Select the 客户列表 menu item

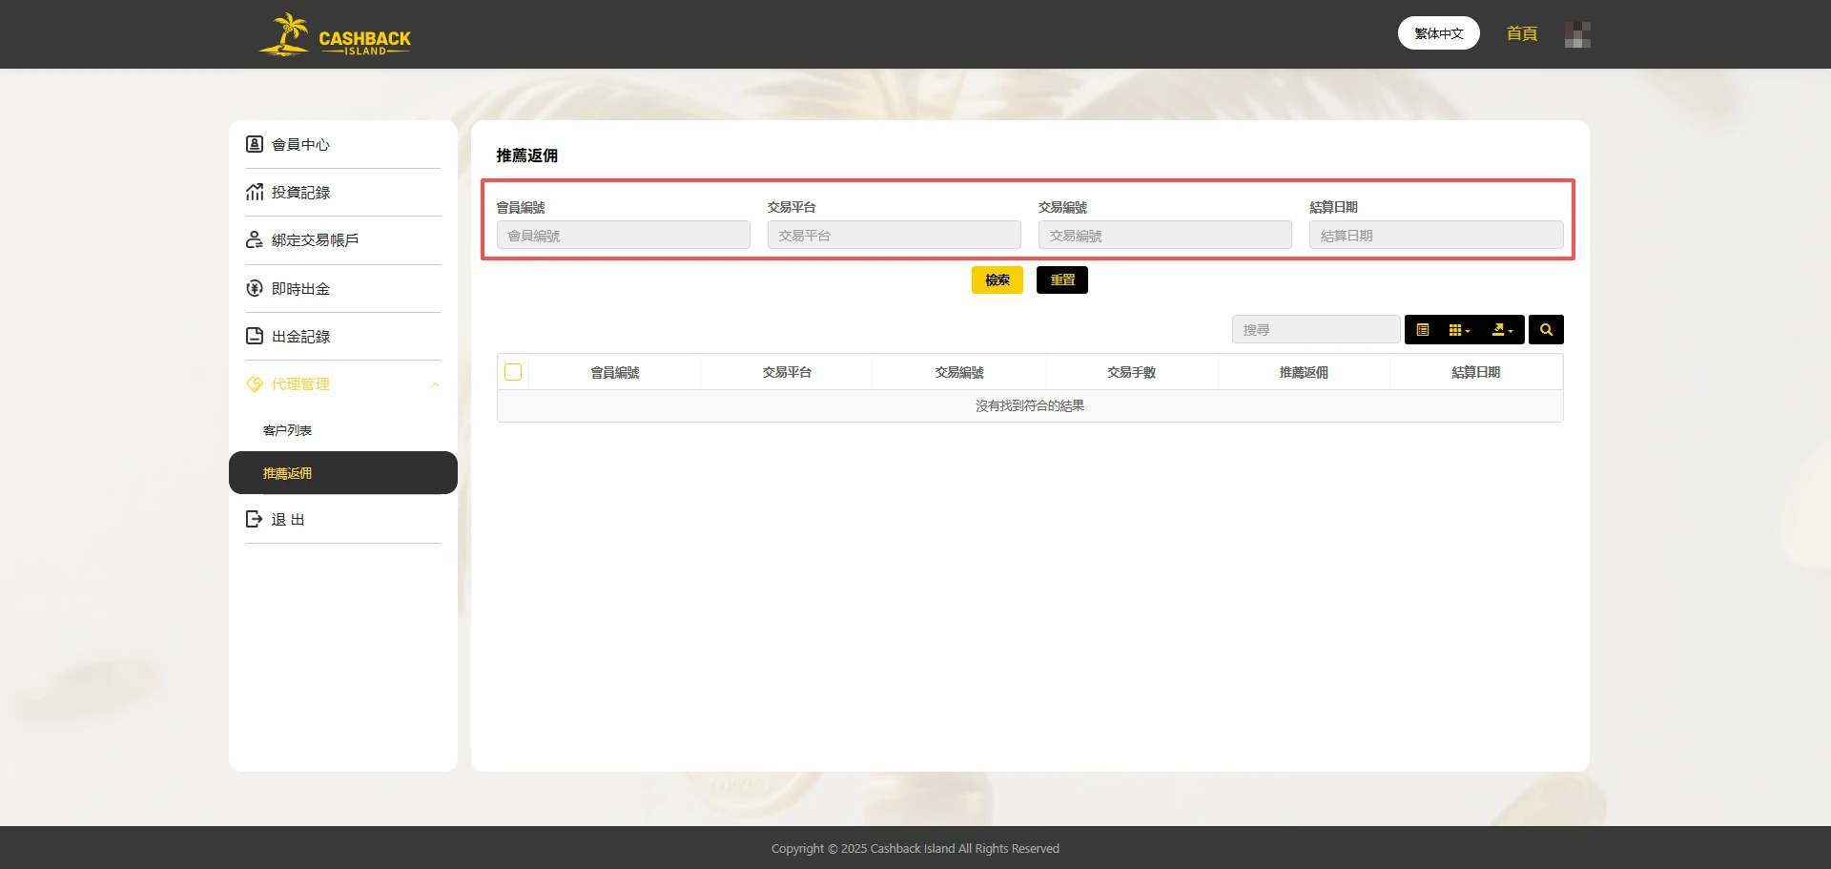point(287,429)
